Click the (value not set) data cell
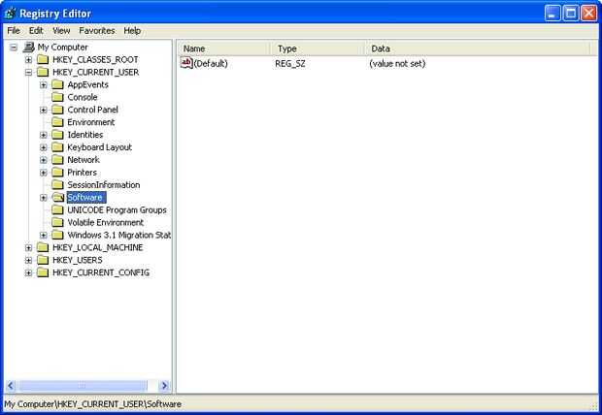The width and height of the screenshot is (602, 415). (x=397, y=64)
